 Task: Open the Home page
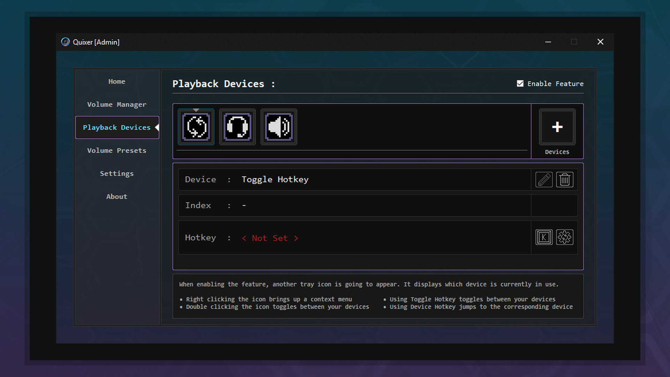pos(117,81)
